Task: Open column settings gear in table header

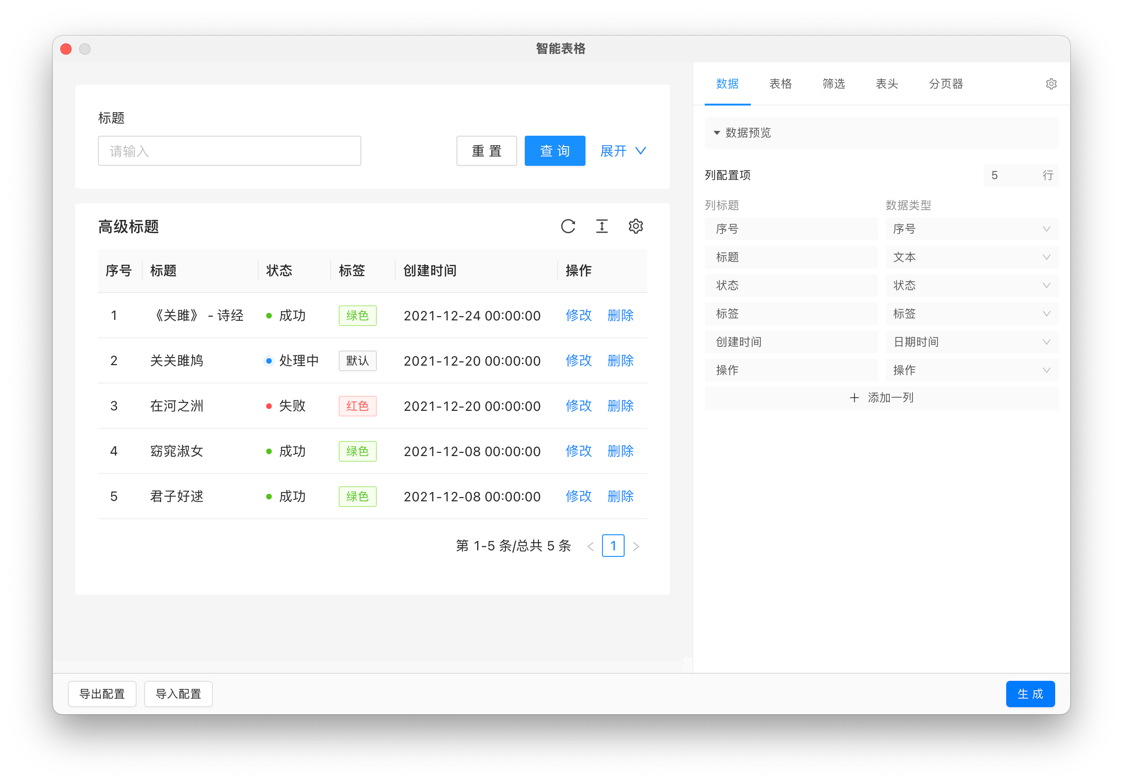Action: [x=635, y=227]
